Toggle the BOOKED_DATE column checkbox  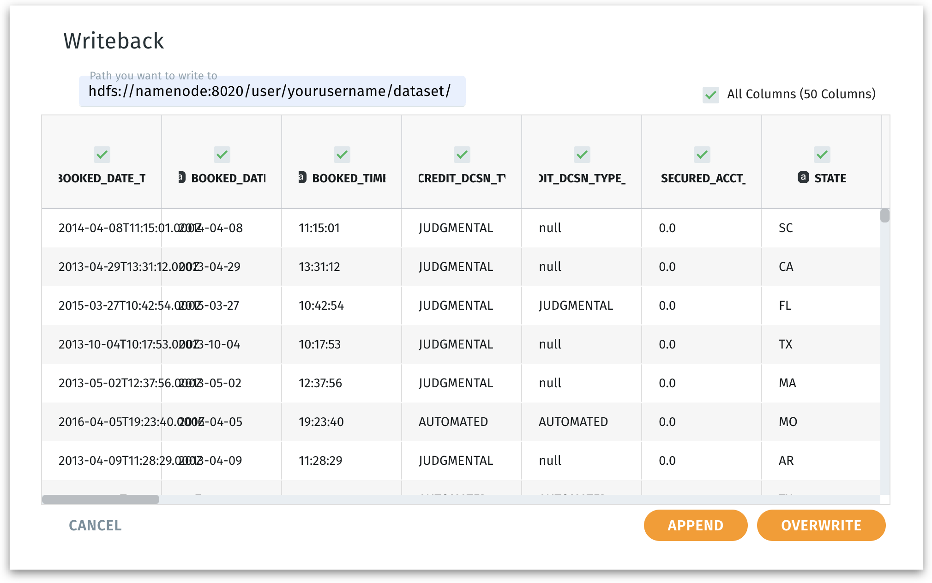[x=222, y=155]
